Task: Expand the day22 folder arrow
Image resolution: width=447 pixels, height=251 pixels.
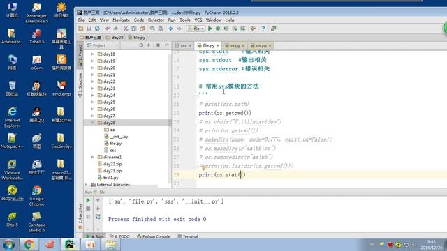Action: click(x=92, y=82)
